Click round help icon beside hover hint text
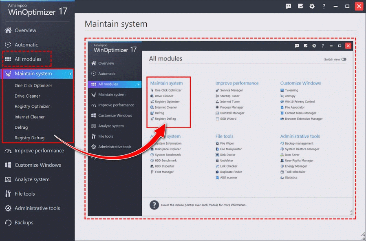366x241 pixels. (x=154, y=205)
